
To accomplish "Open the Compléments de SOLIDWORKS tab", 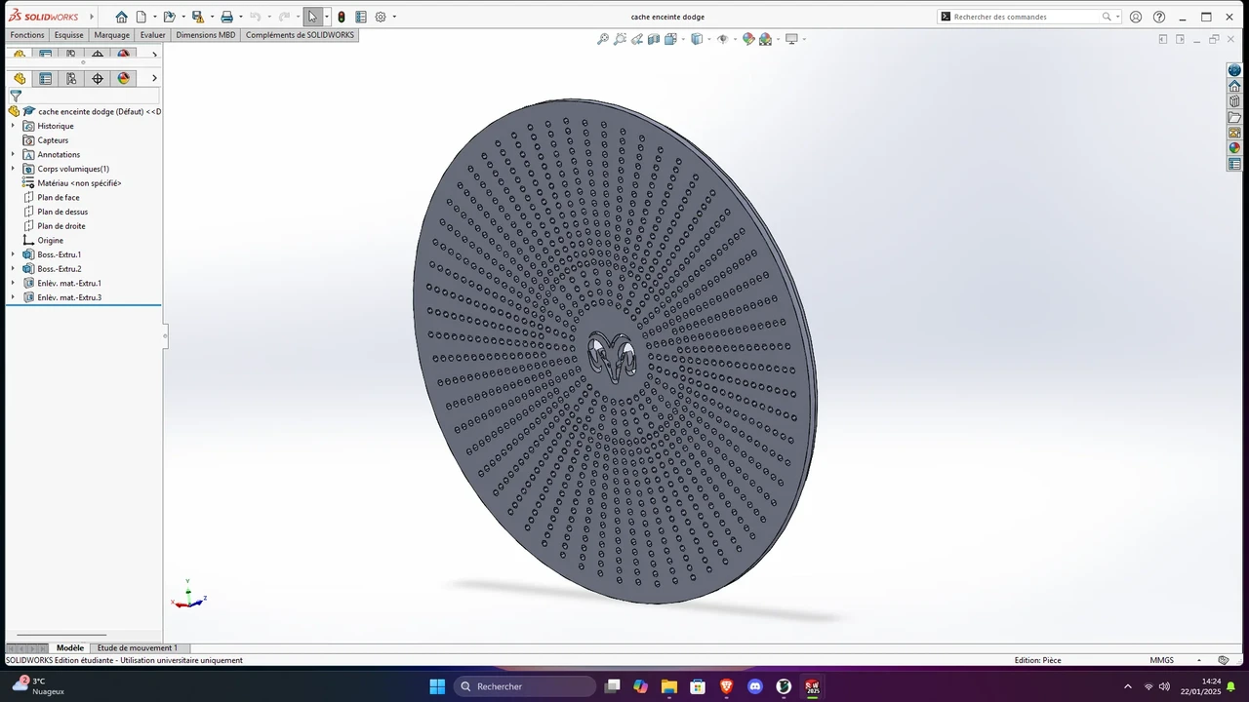I will click(x=300, y=35).
